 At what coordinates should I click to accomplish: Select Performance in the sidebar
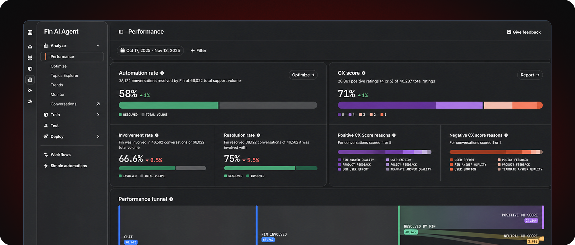click(x=72, y=57)
